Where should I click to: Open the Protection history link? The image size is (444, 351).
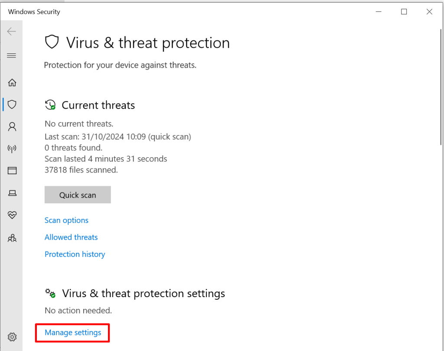[x=75, y=254]
